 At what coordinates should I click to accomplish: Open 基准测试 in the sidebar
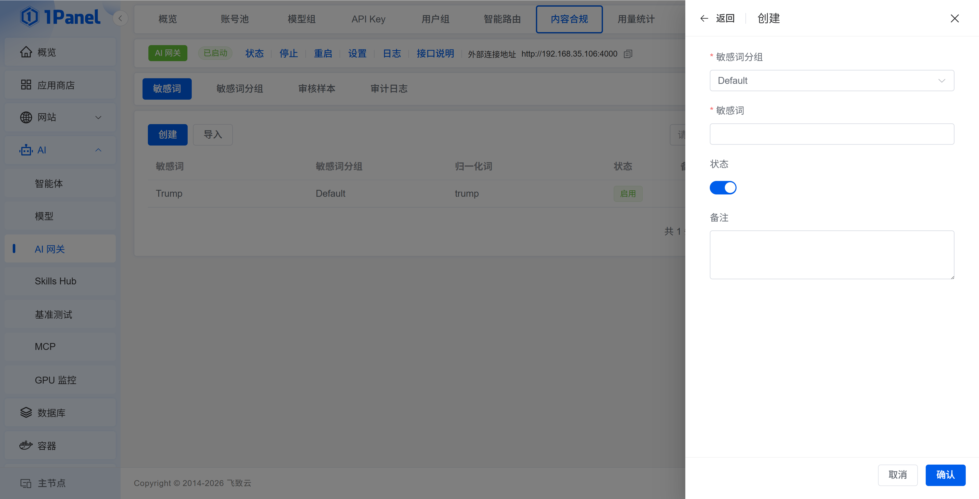[x=60, y=314]
